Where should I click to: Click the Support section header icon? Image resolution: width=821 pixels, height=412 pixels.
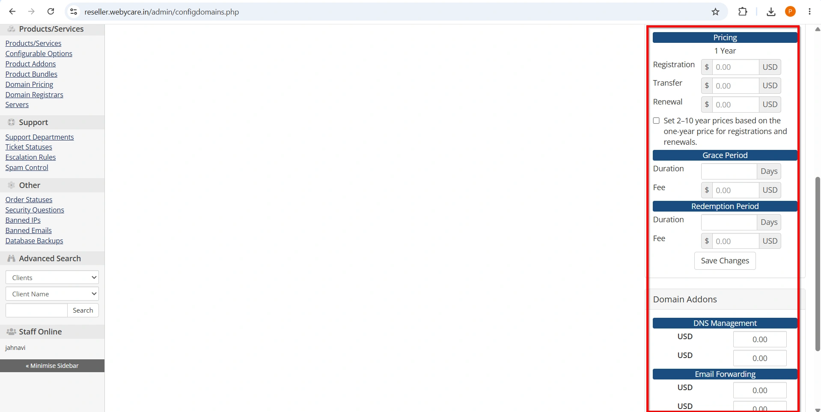[12, 122]
